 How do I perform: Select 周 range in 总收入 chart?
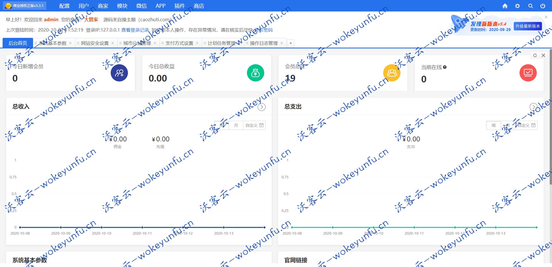pyautogui.click(x=222, y=125)
